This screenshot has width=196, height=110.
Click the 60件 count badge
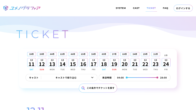coord(125,54)
